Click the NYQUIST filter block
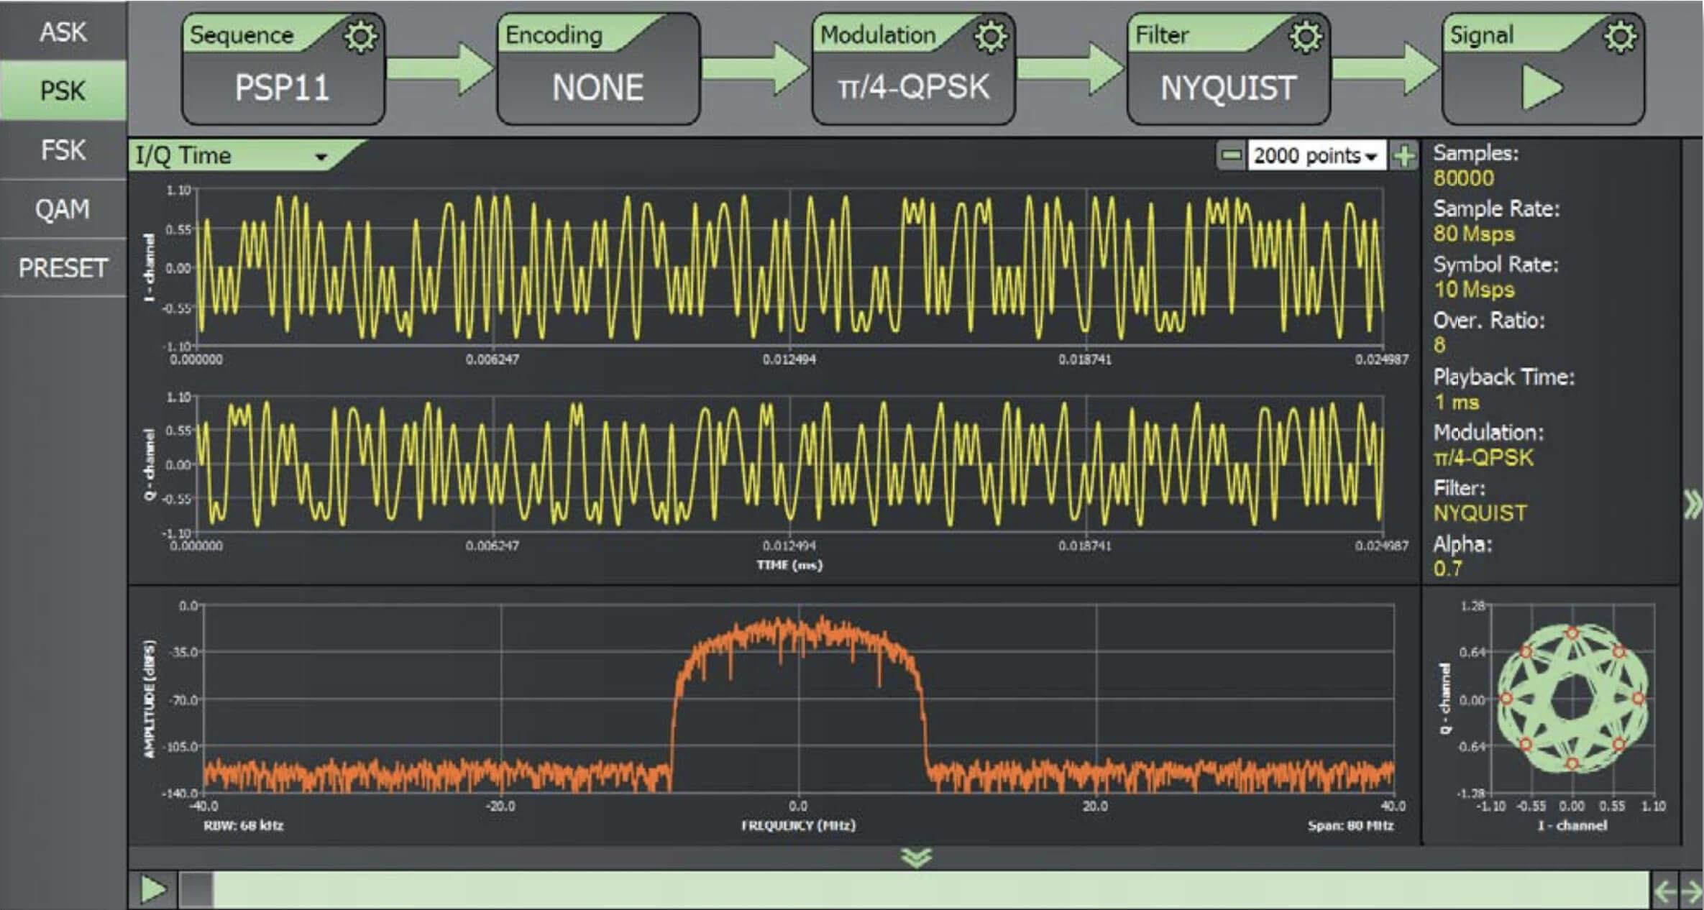Image resolution: width=1704 pixels, height=910 pixels. pos(1228,88)
